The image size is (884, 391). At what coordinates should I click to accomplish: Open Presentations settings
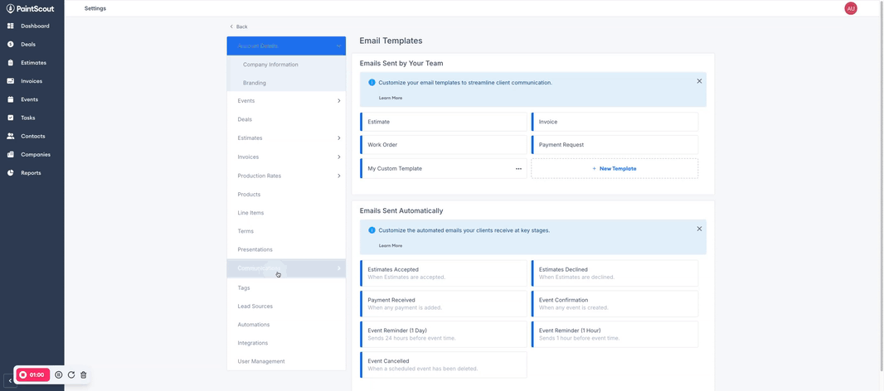(x=286, y=249)
